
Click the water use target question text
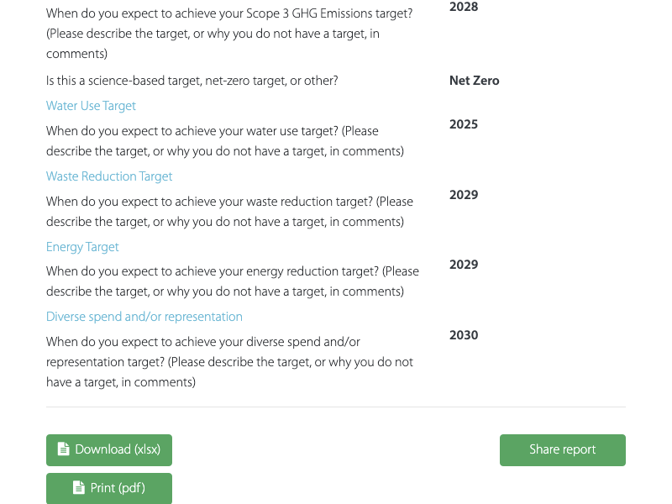click(x=224, y=141)
